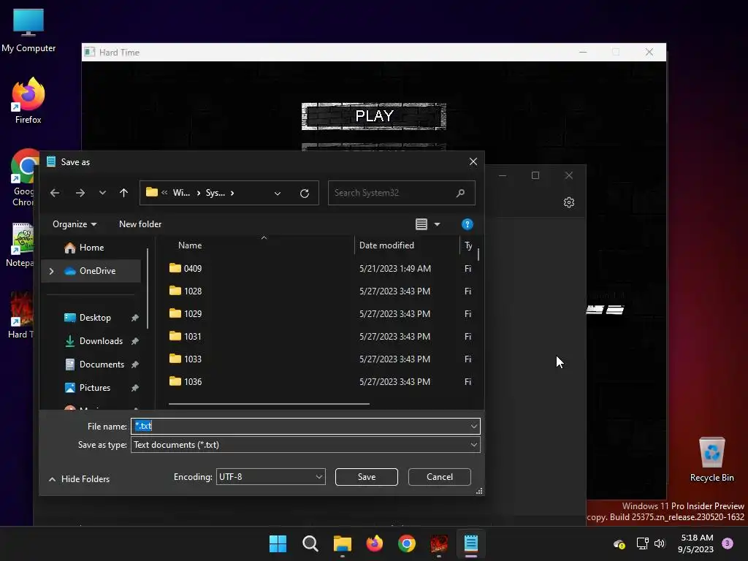Open the Encoding UTF-8 dropdown
The height and width of the screenshot is (561, 748).
tap(270, 476)
